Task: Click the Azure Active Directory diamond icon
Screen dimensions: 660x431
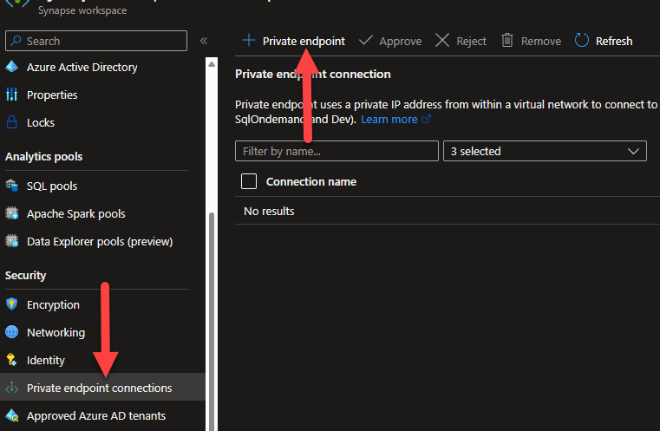Action: (x=12, y=67)
